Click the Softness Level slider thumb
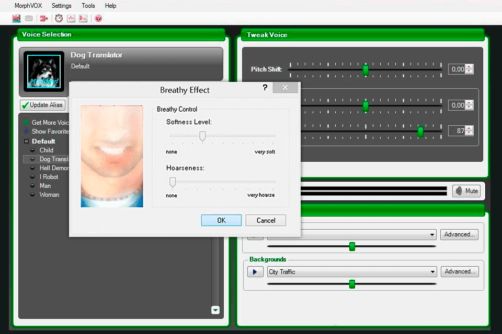502x334 pixels. [x=202, y=136]
